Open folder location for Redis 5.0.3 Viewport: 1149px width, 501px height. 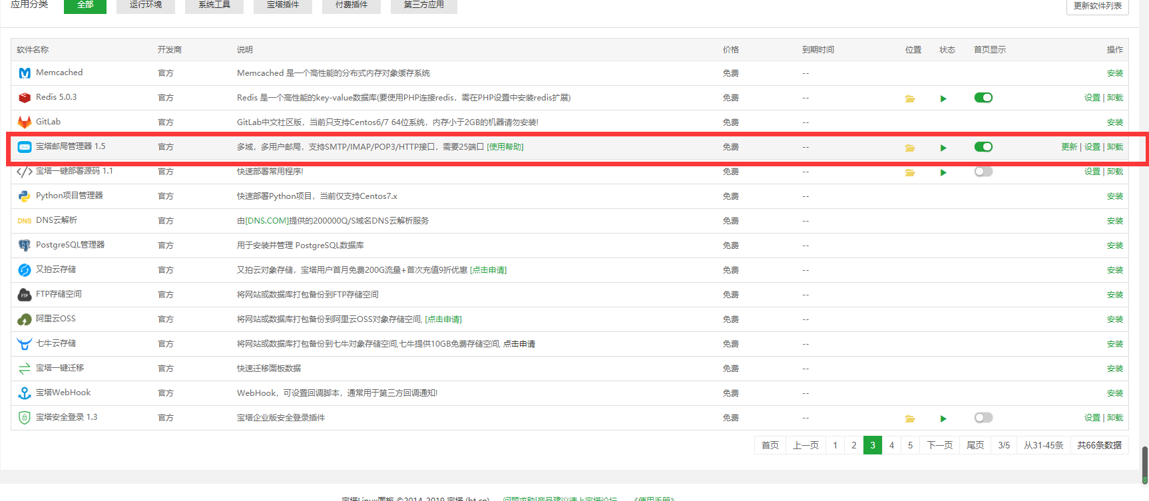(x=910, y=98)
